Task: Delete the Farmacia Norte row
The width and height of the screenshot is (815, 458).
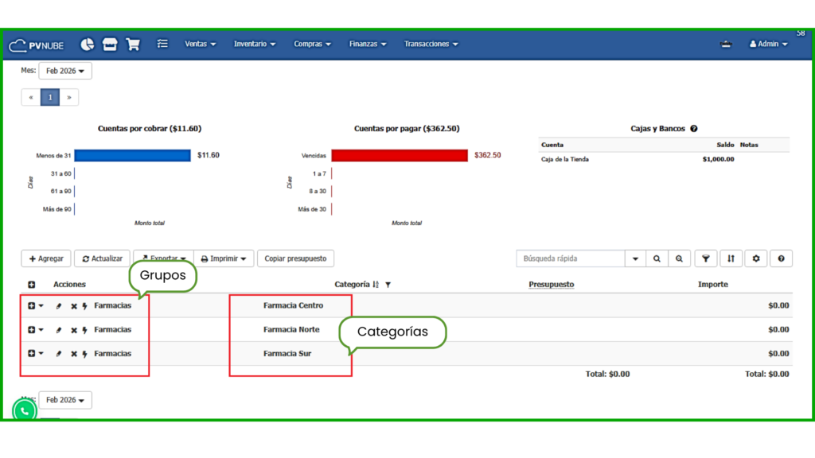Action: [73, 330]
